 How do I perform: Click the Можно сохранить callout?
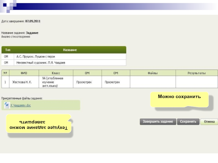click(x=179, y=97)
